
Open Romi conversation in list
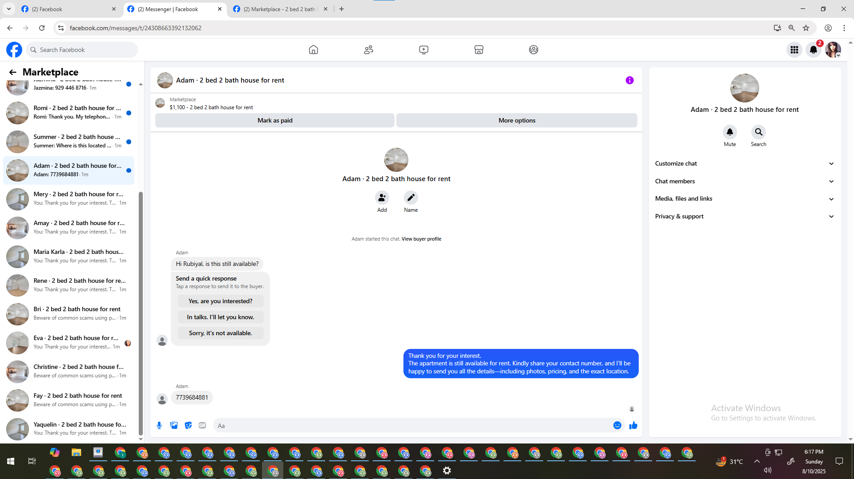(x=68, y=113)
